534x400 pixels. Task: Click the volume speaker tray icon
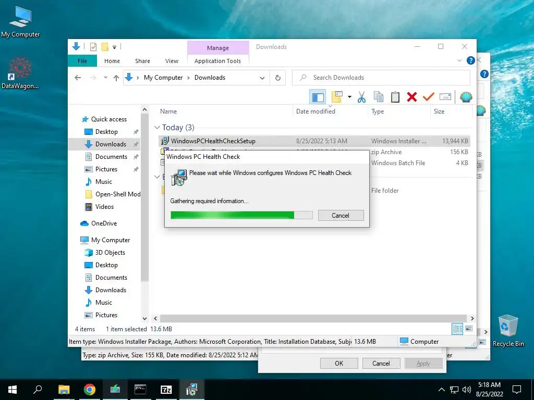tap(467, 390)
